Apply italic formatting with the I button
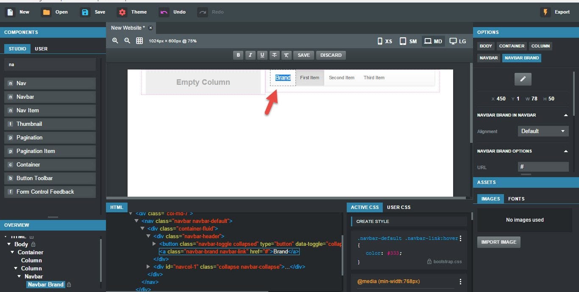579x292 pixels. [250, 55]
